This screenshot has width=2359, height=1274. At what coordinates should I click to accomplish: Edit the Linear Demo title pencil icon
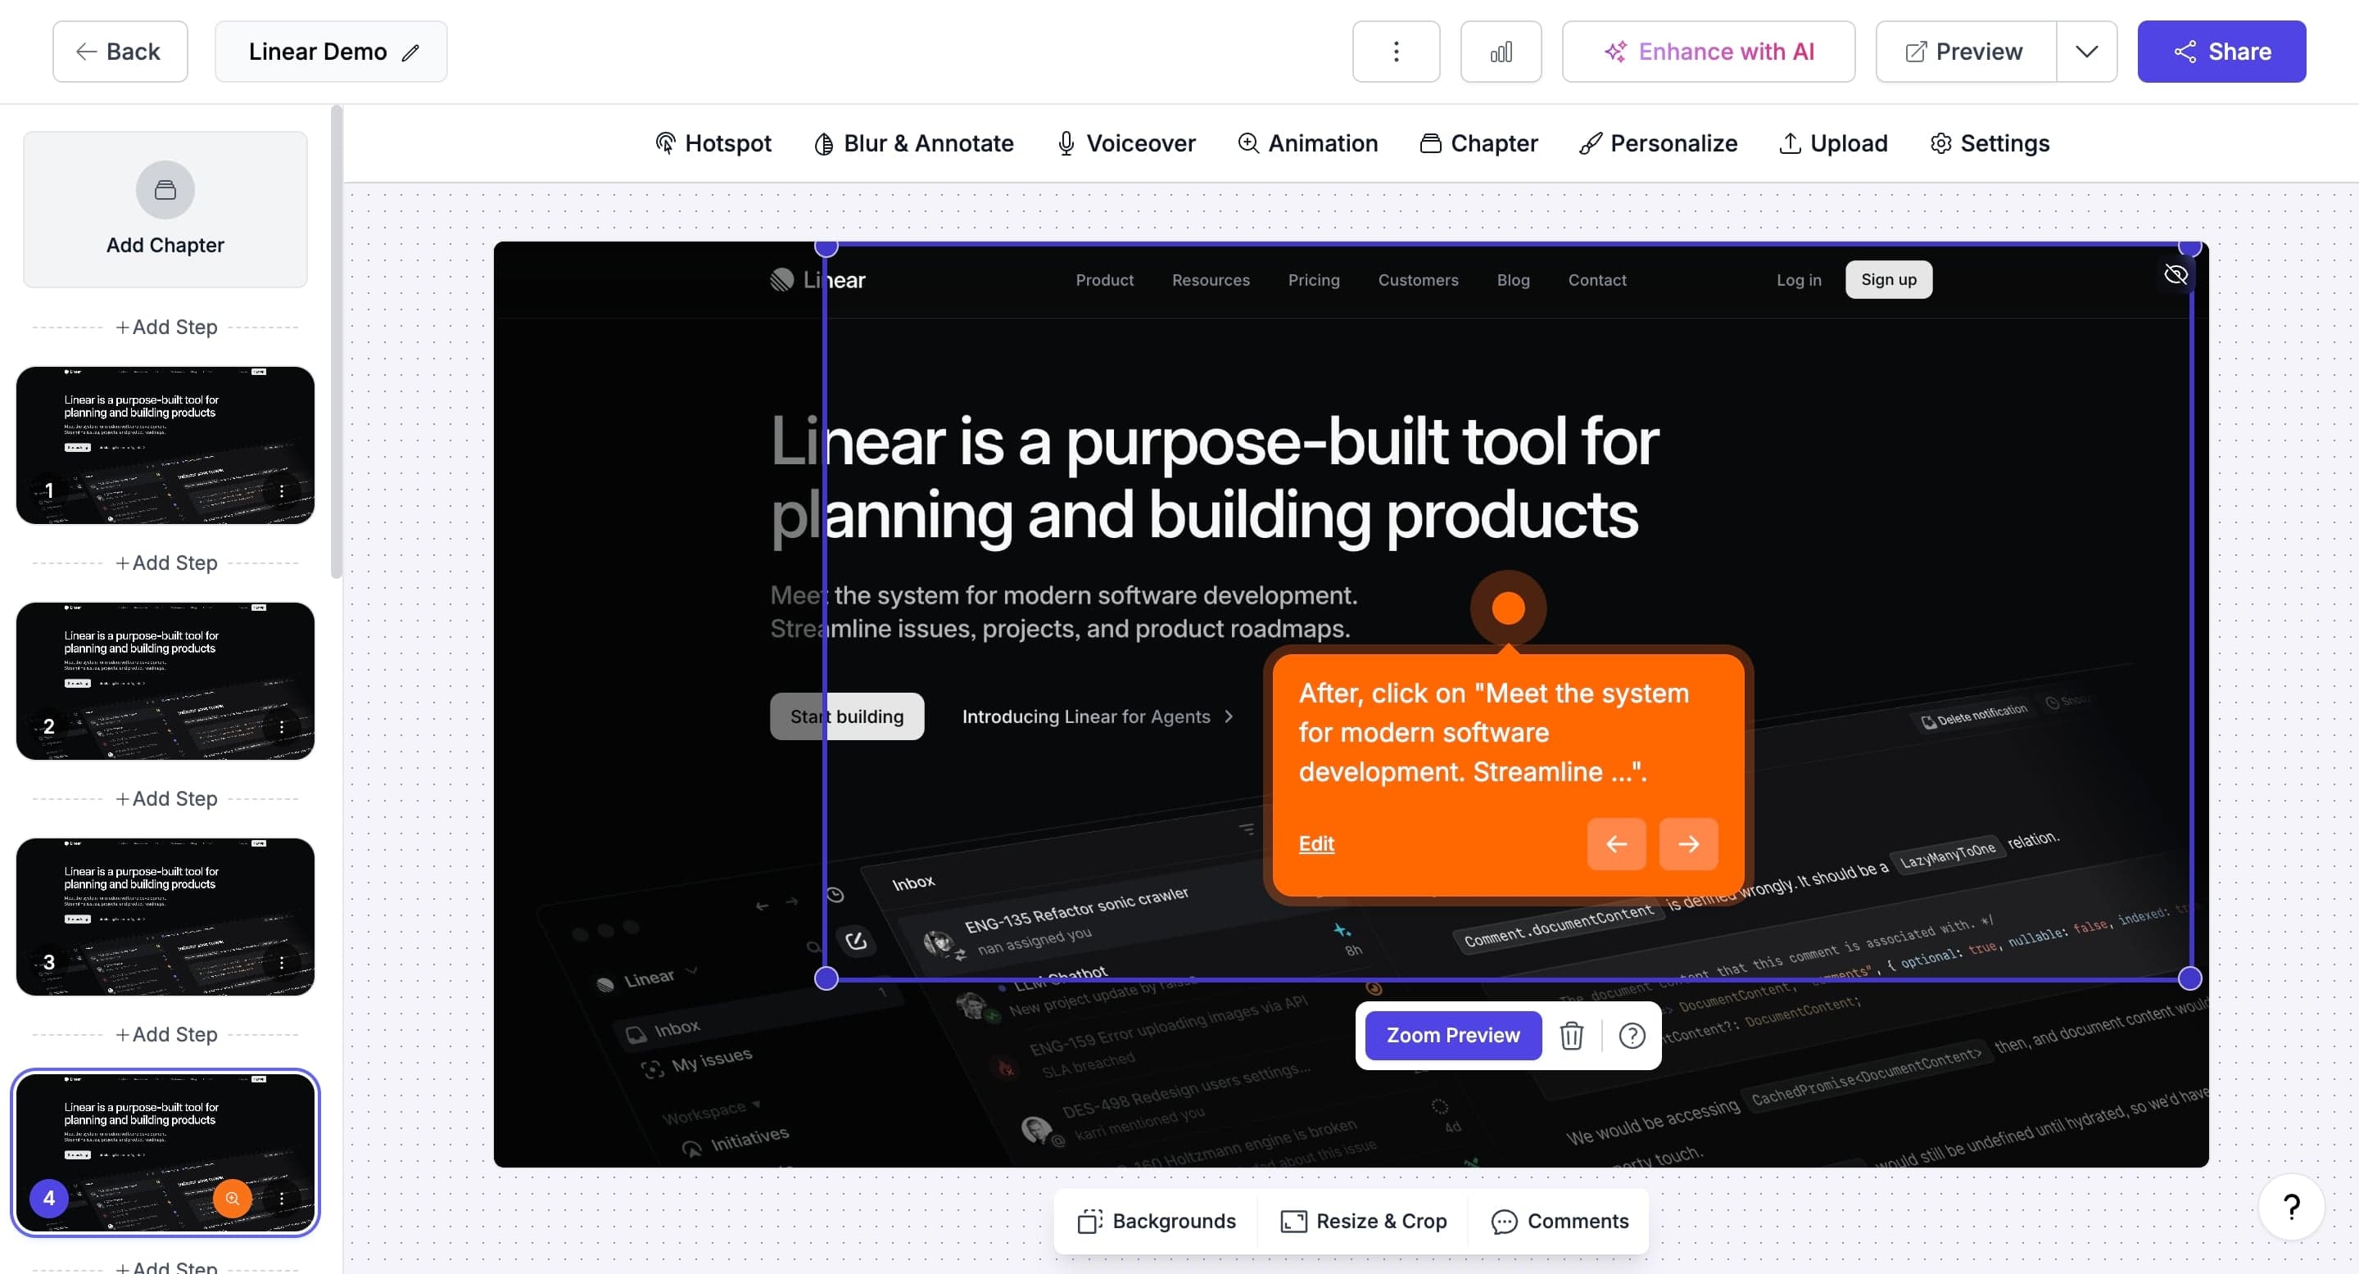pyautogui.click(x=410, y=52)
